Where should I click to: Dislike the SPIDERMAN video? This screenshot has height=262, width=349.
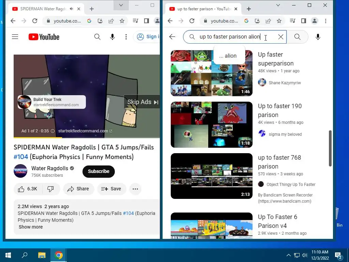51,189
